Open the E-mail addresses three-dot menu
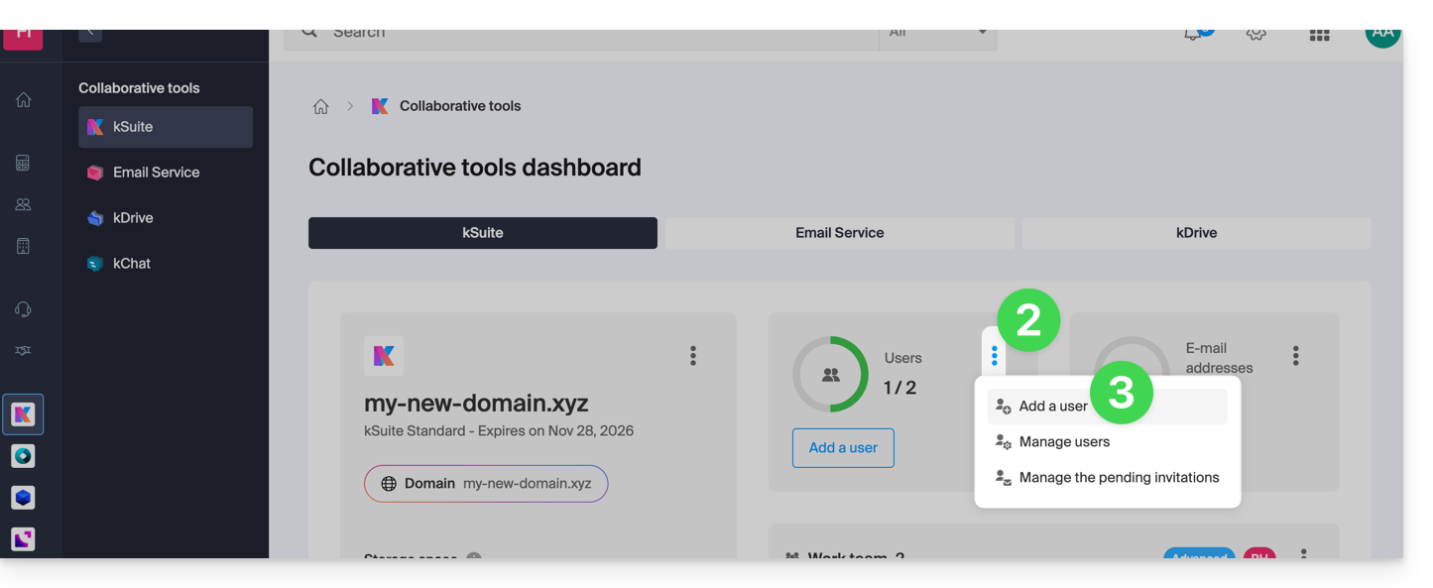The width and height of the screenshot is (1433, 588). pos(1295,356)
